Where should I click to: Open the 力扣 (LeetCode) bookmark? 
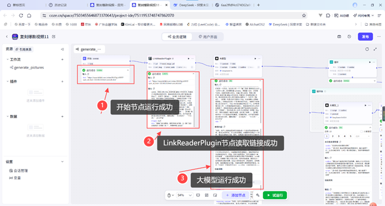point(203,24)
